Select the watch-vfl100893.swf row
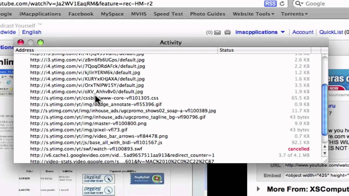This screenshot has width=349, height=196. pos(168,149)
